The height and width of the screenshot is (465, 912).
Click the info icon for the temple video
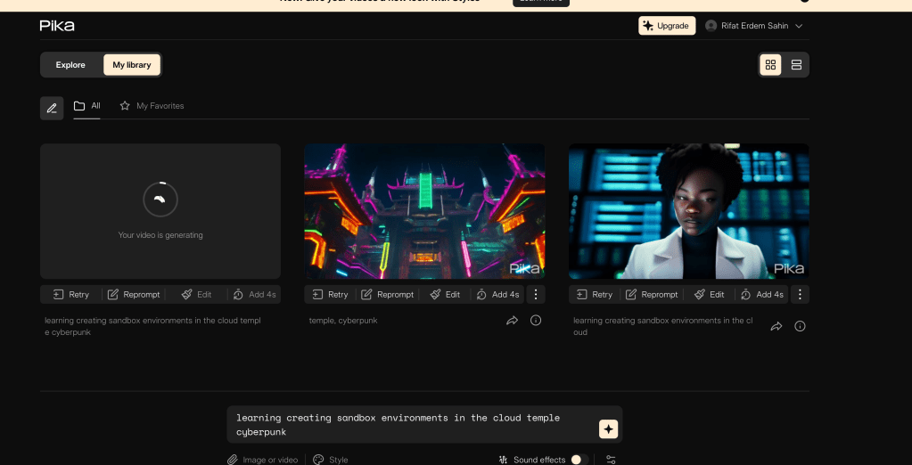tap(536, 321)
